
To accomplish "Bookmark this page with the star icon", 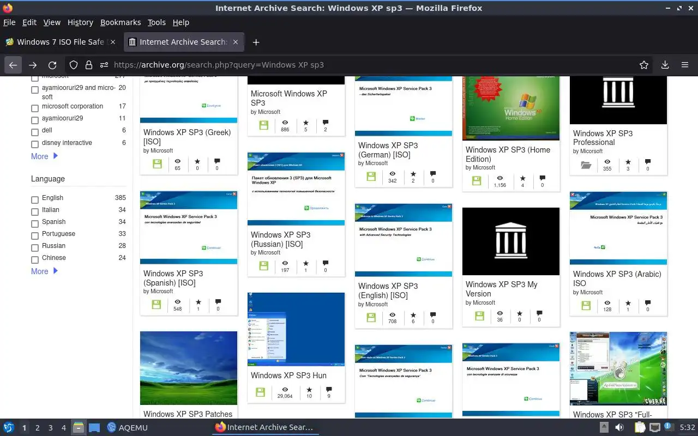I will (644, 65).
